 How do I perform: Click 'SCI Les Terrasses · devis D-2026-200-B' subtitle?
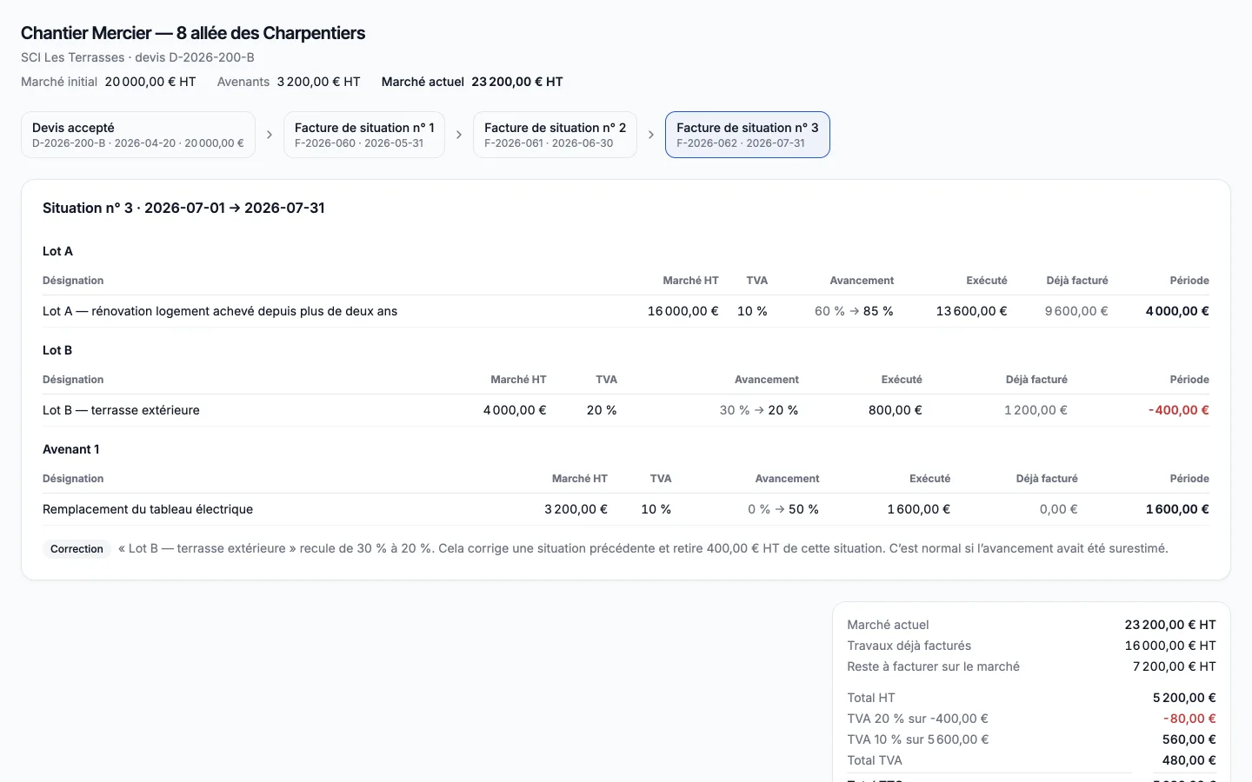137,57
